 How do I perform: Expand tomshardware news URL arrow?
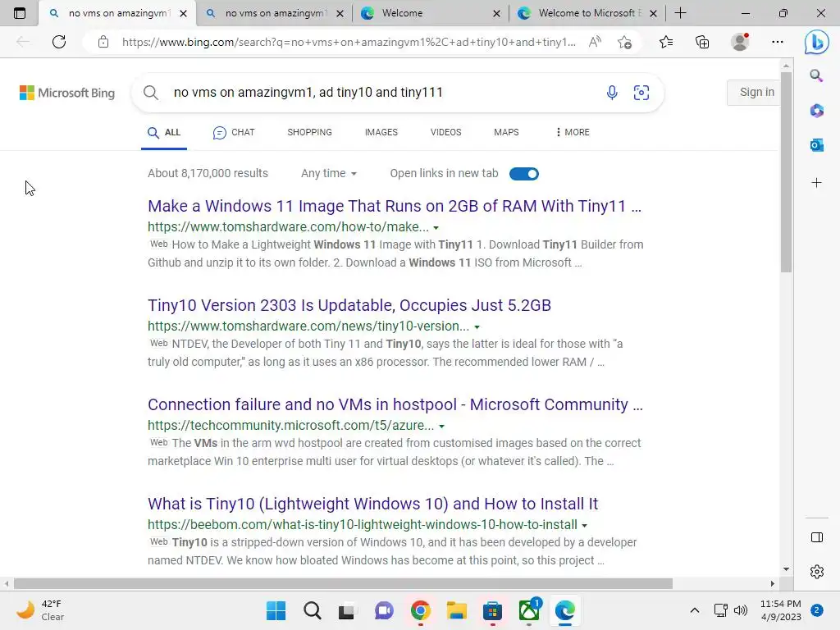coord(477,326)
